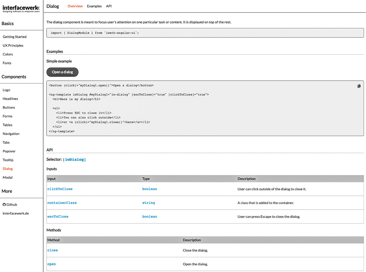Click the close method link
Screen dimensions: 366x272
(52, 250)
